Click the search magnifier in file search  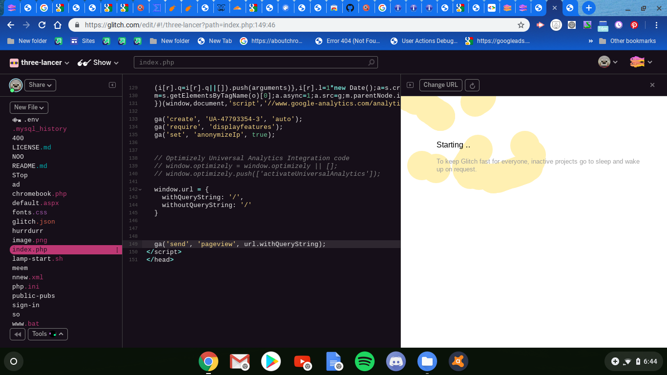pyautogui.click(x=372, y=62)
